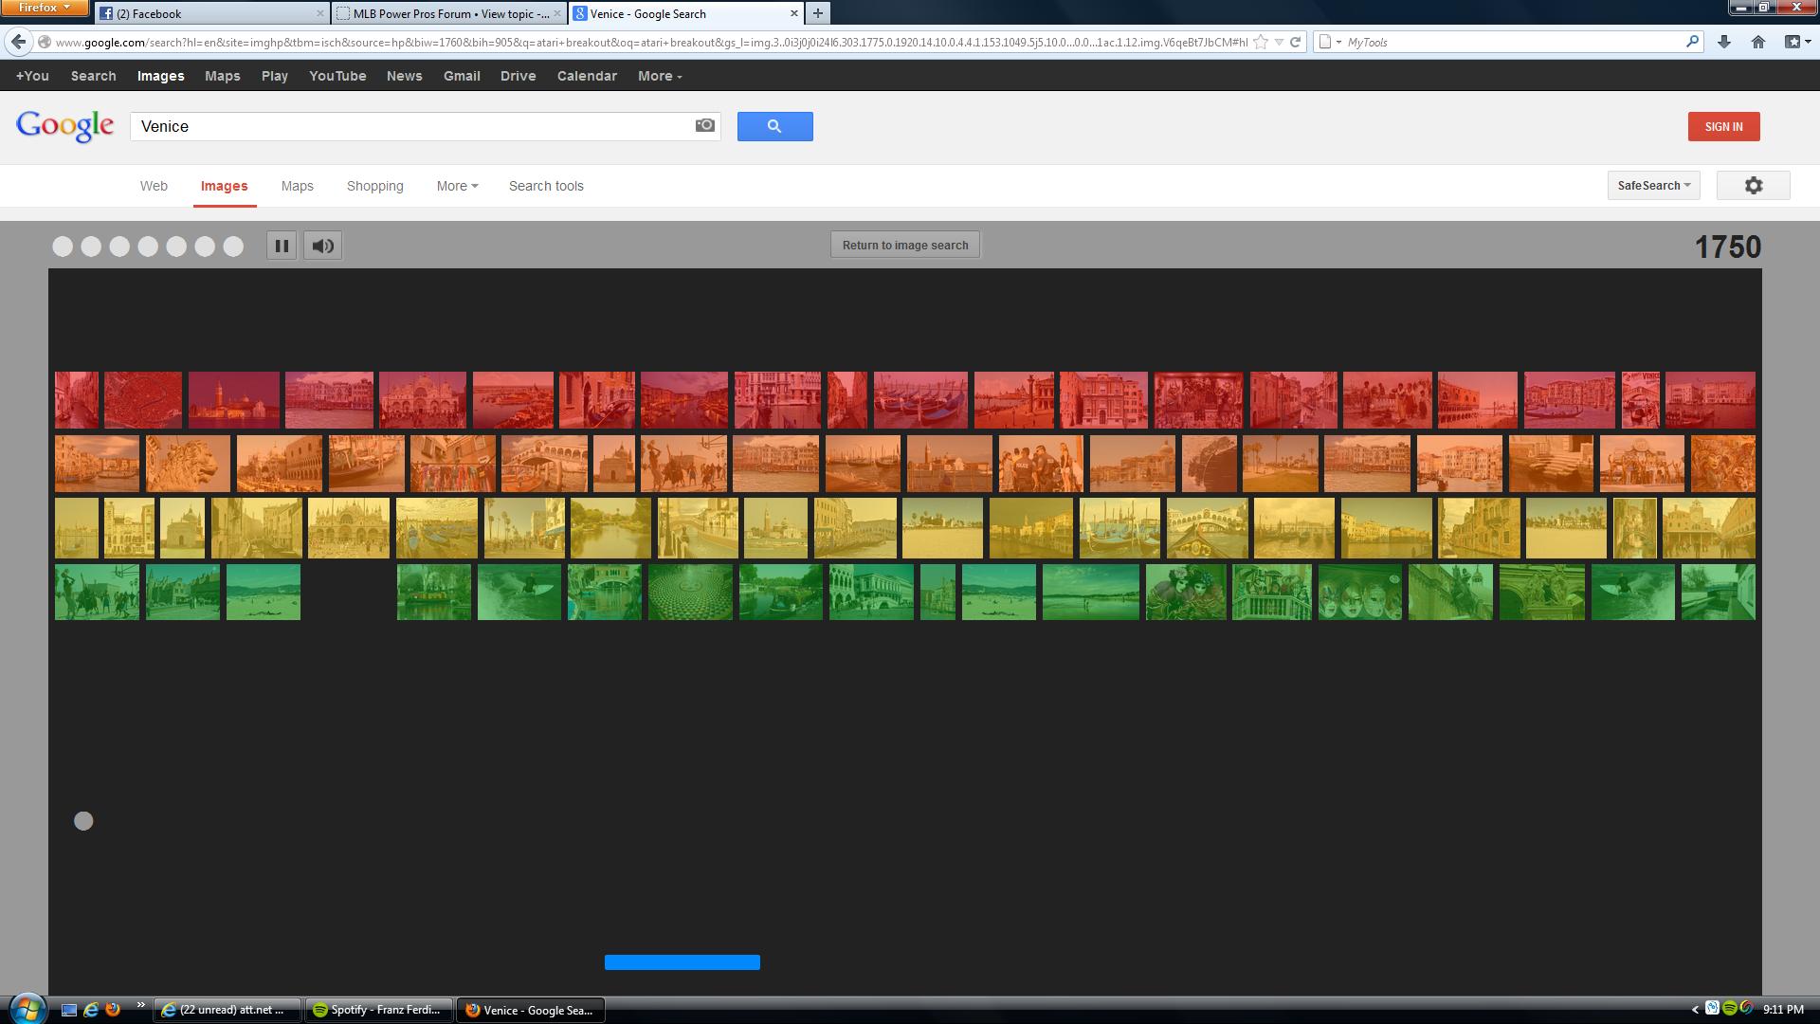Open search by image camera icon
Viewport: 1820px width, 1024px height.
[x=704, y=125]
